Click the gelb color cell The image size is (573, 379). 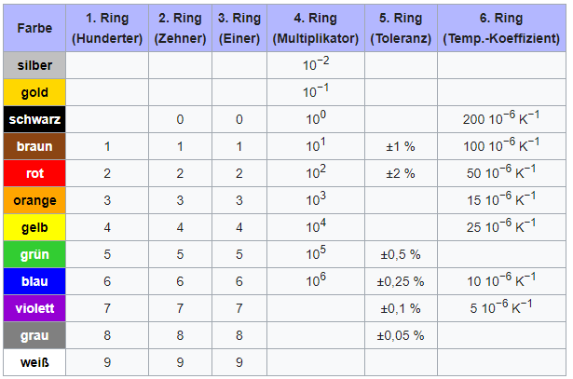(x=34, y=227)
